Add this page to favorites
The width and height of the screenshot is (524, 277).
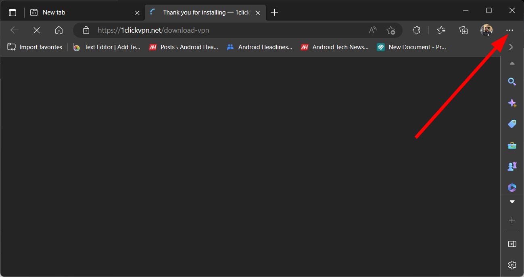[390, 30]
